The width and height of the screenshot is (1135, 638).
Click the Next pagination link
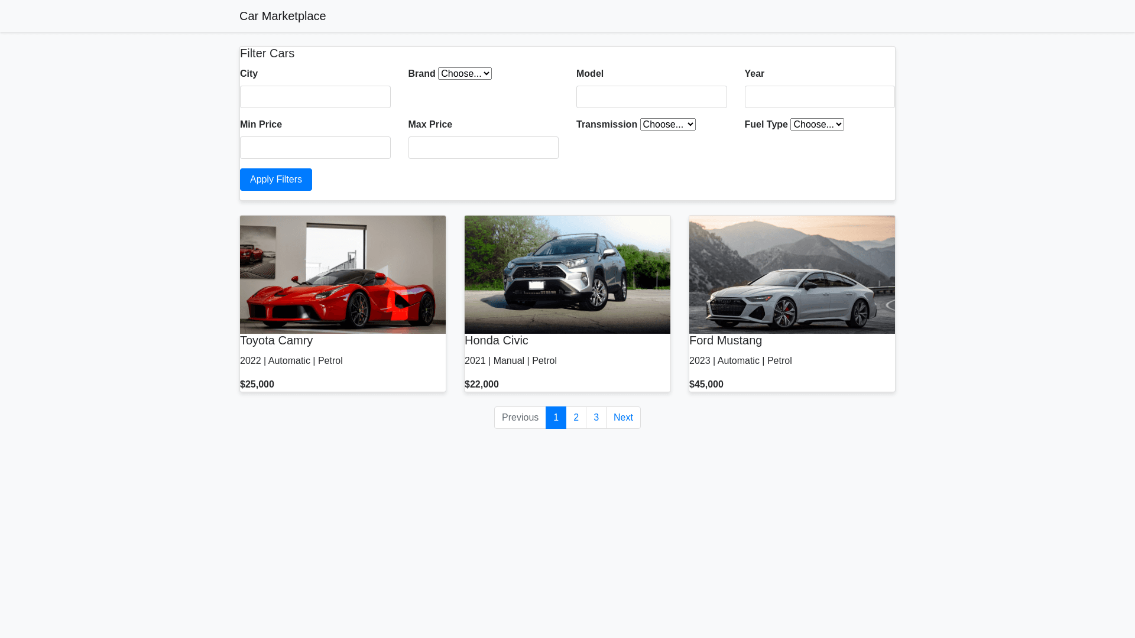pos(623,418)
